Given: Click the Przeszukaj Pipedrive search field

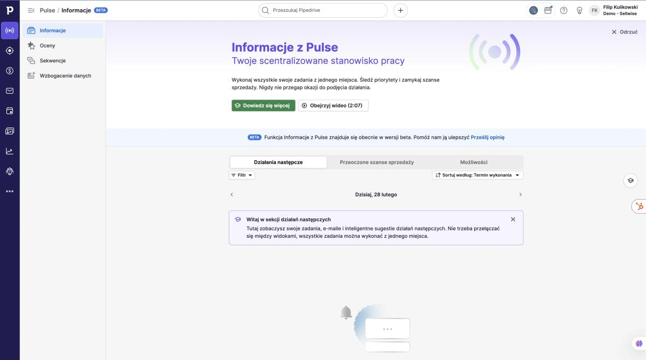Looking at the screenshot, I should (323, 10).
